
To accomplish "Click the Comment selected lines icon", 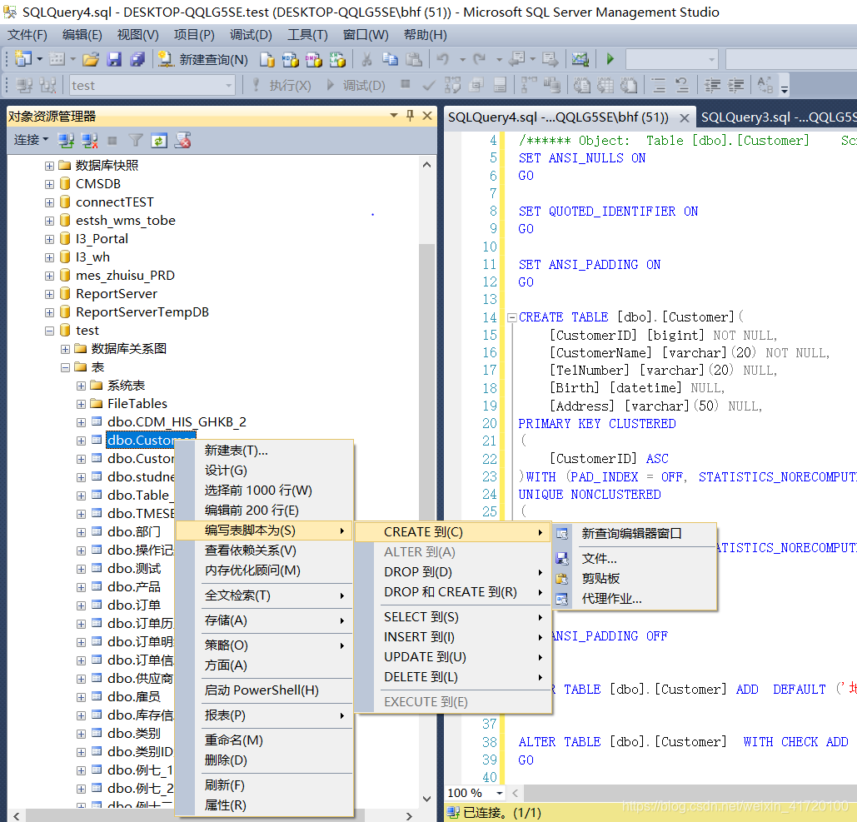I will 659,85.
